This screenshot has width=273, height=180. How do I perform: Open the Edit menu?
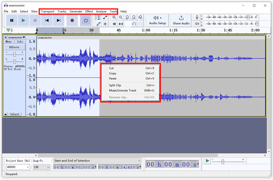pyautogui.click(x=14, y=11)
